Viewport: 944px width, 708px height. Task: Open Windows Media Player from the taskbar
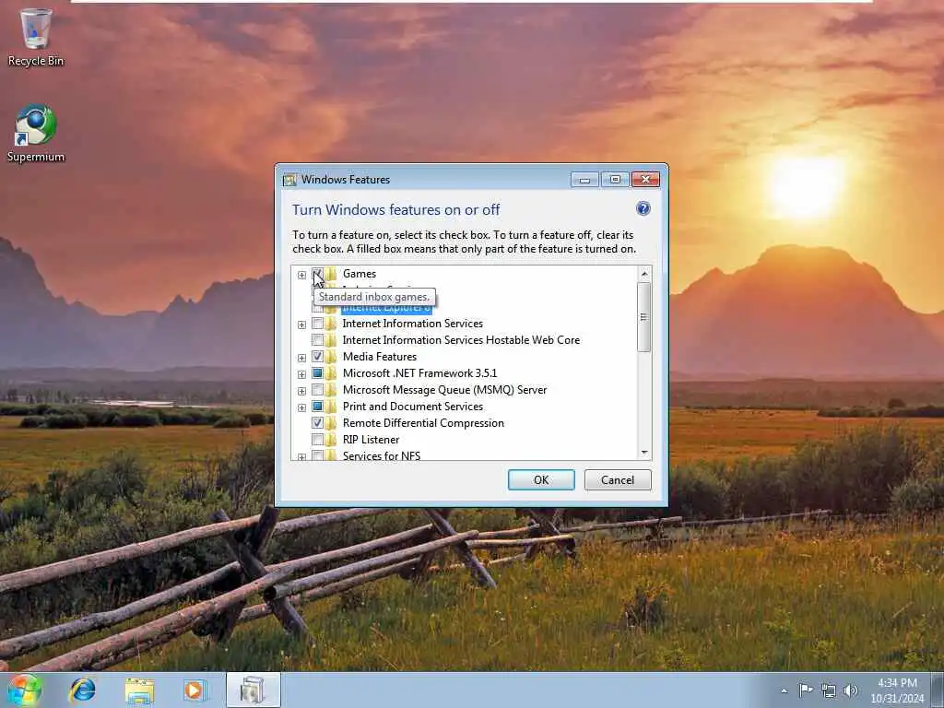coord(195,690)
